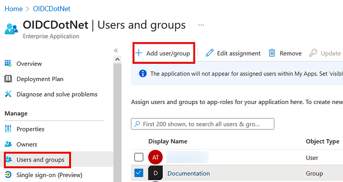Sort by Object Type column header

pyautogui.click(x=322, y=141)
